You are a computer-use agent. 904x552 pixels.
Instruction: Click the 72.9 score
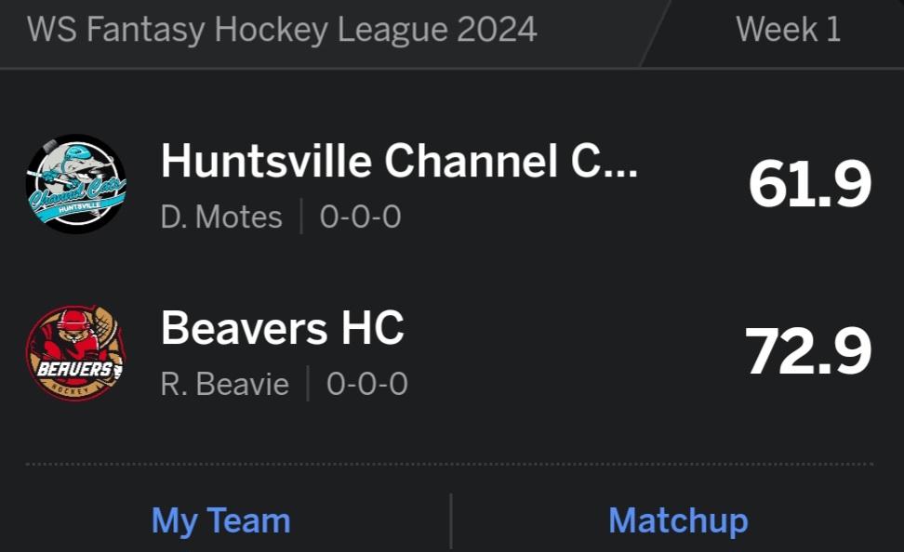click(807, 352)
